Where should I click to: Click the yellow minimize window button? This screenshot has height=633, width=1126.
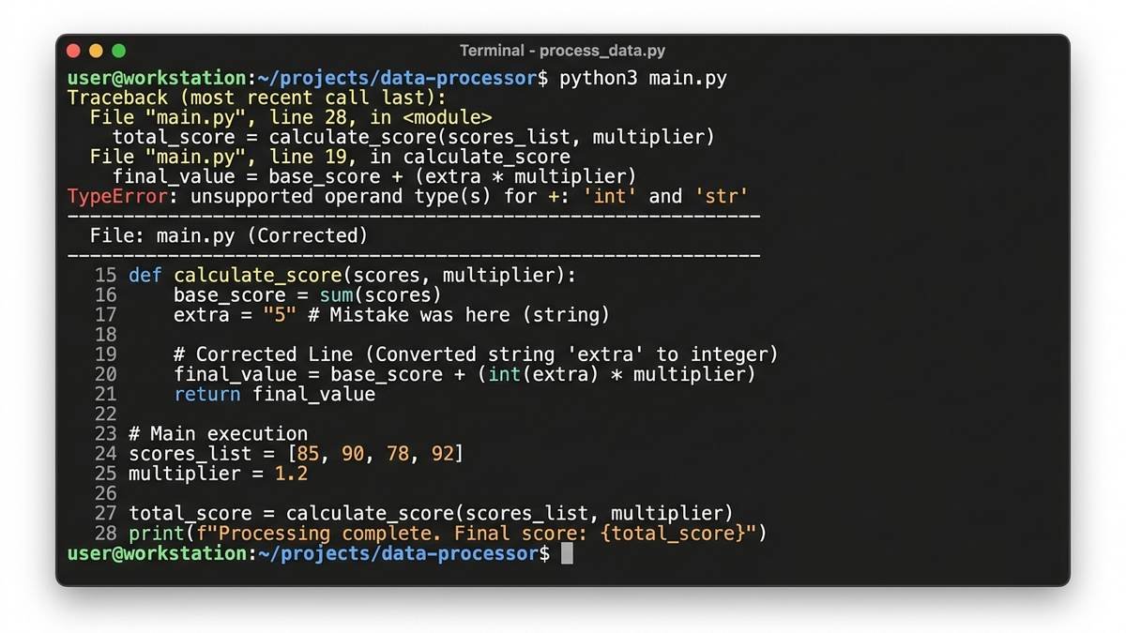(x=97, y=51)
